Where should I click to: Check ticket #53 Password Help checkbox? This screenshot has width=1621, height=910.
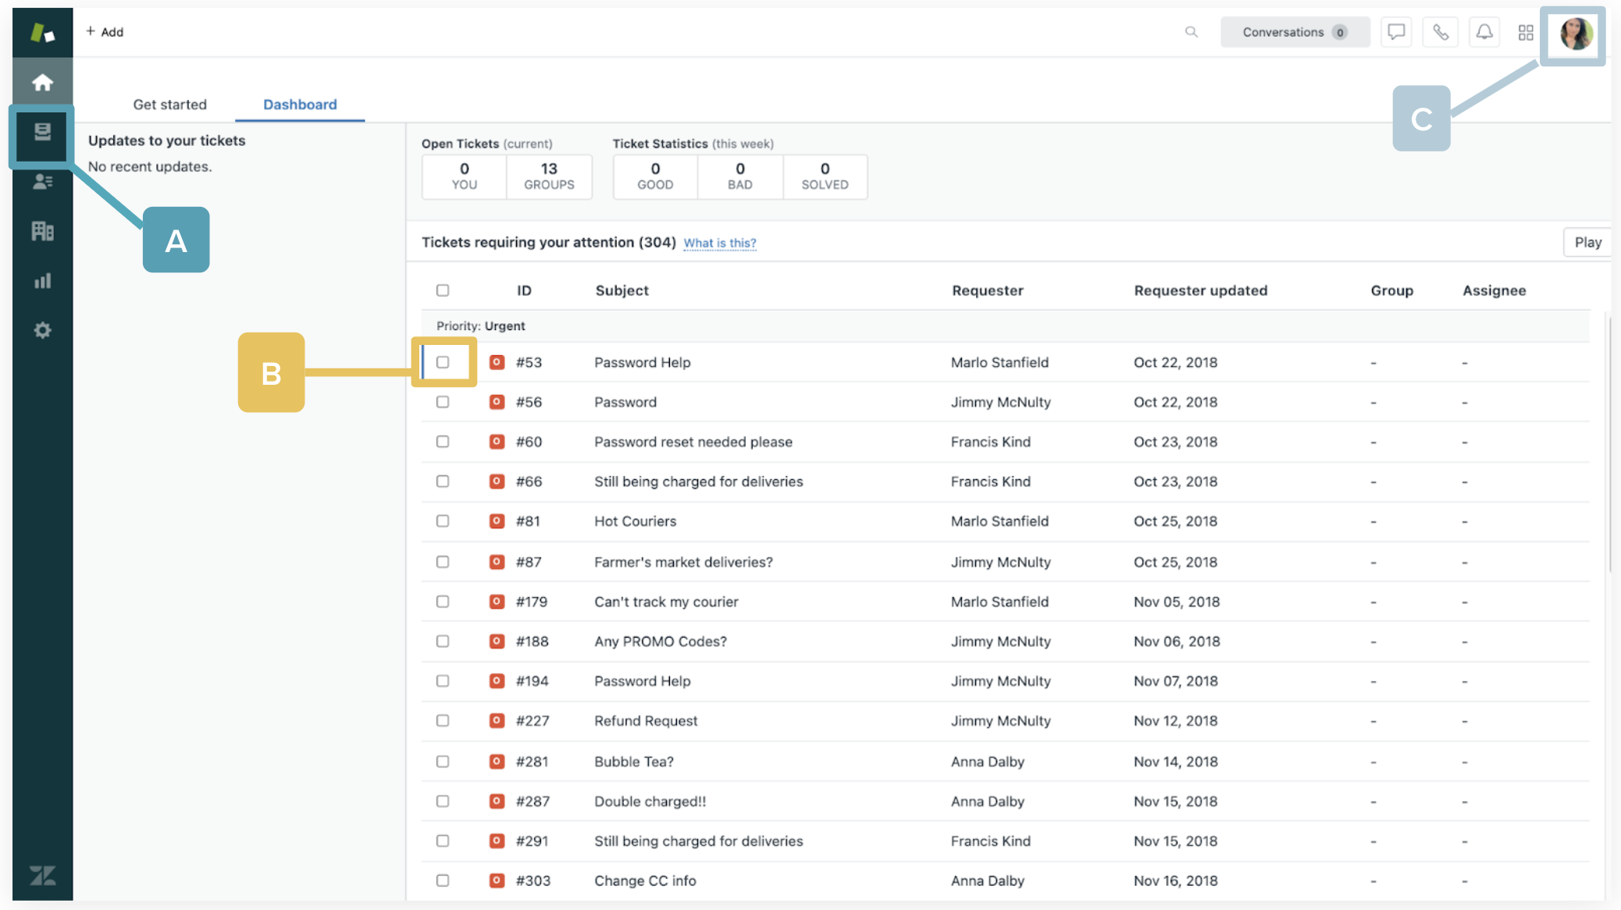443,362
